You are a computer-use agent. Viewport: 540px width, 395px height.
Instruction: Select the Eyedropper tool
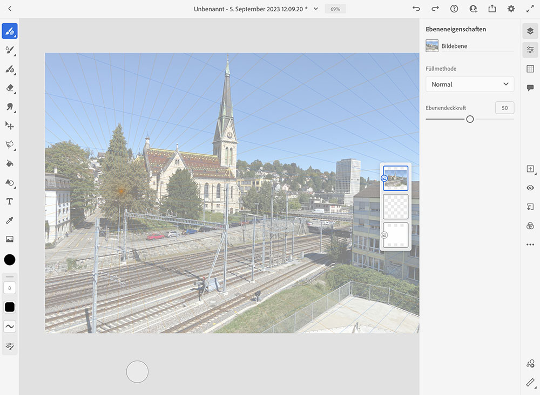coord(9,220)
